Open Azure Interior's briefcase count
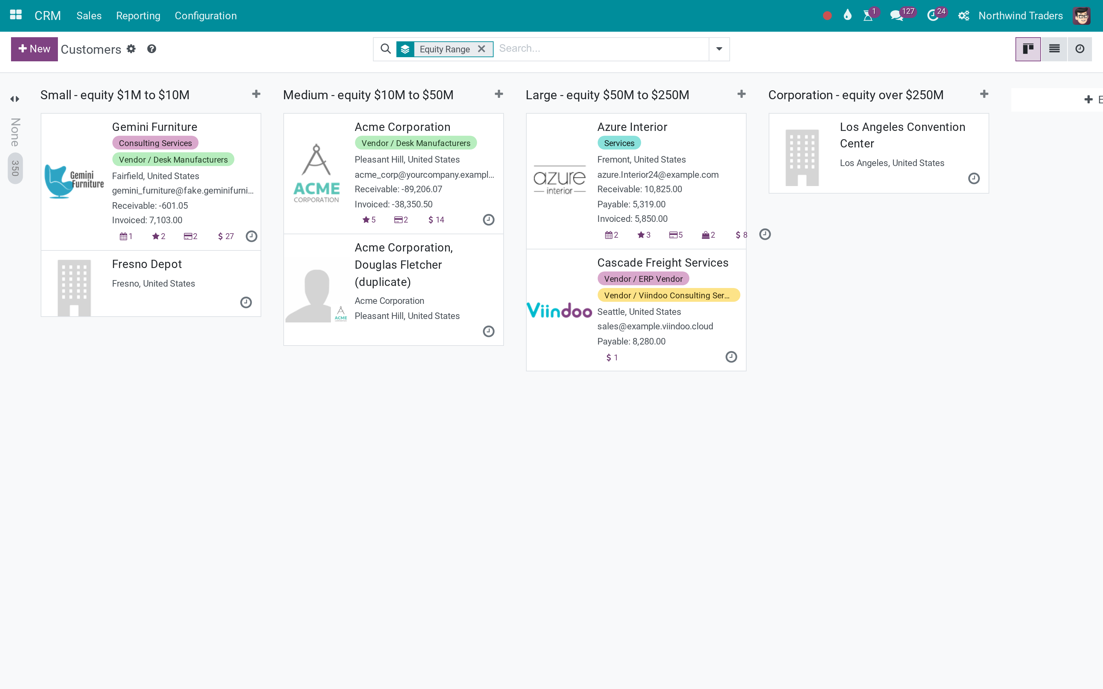 tap(708, 235)
